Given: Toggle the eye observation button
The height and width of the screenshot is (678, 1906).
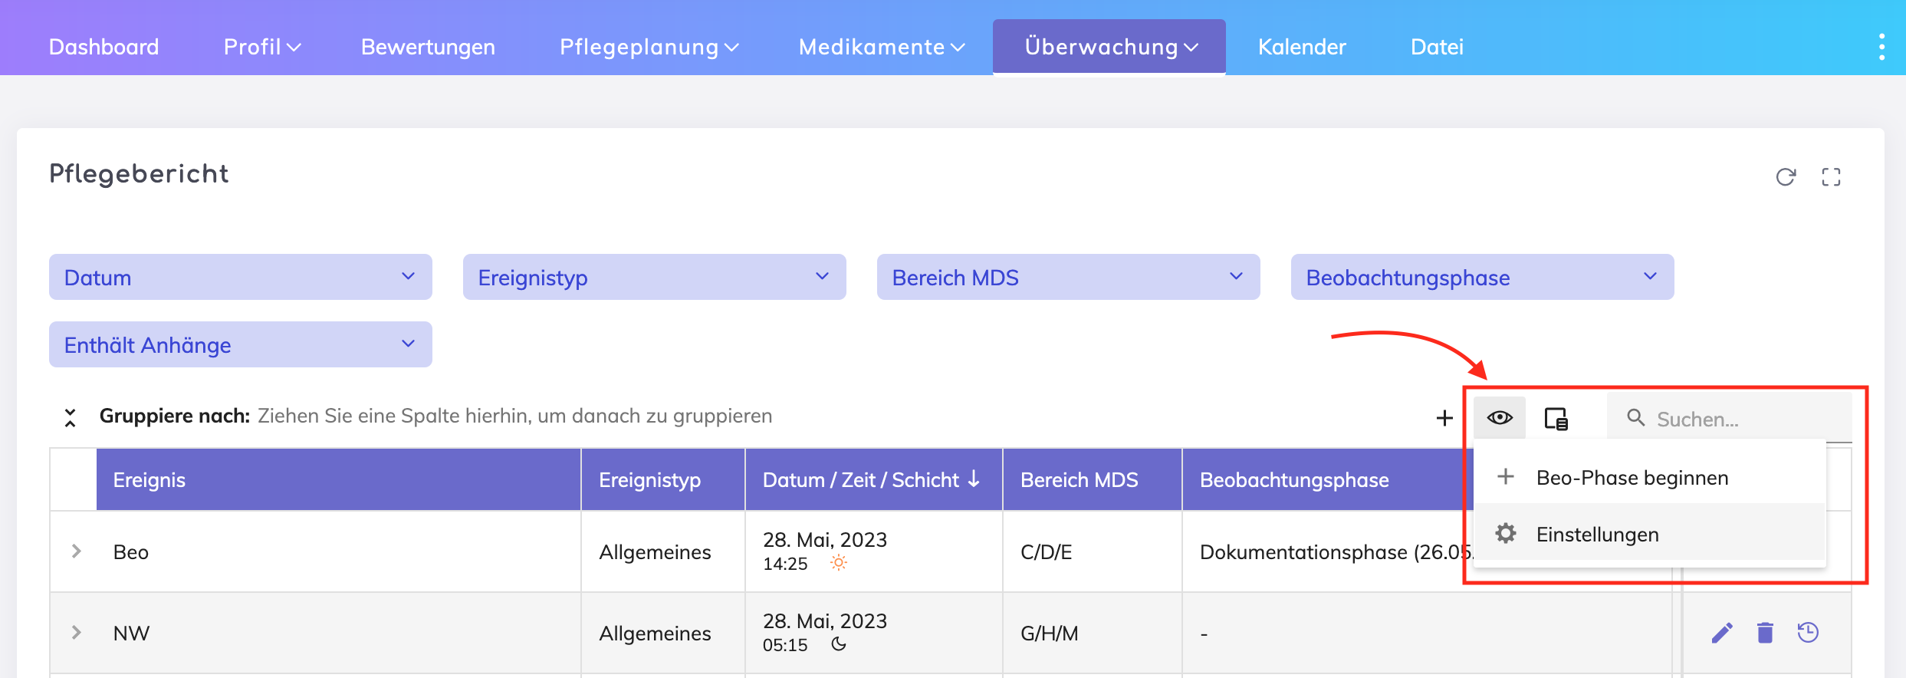Looking at the screenshot, I should [1500, 418].
